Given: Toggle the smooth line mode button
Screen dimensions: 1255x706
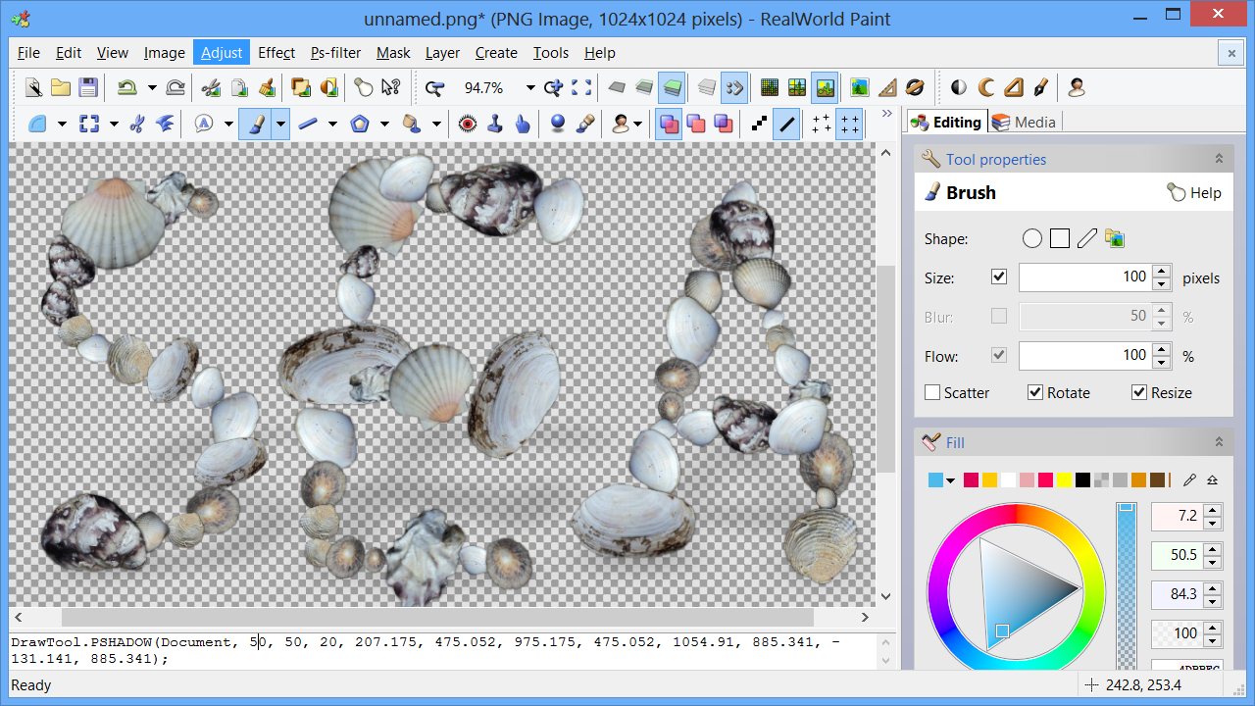Looking at the screenshot, I should click(786, 124).
